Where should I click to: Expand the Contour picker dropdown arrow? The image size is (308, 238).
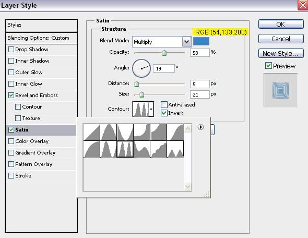pyautogui.click(x=151, y=109)
